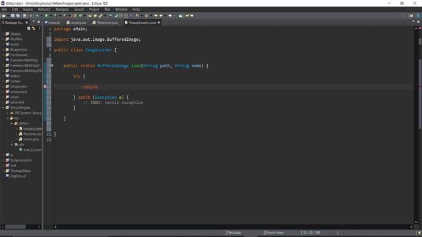422x237 pixels.
Task: Open the Navigate menu
Action: tap(63, 9)
